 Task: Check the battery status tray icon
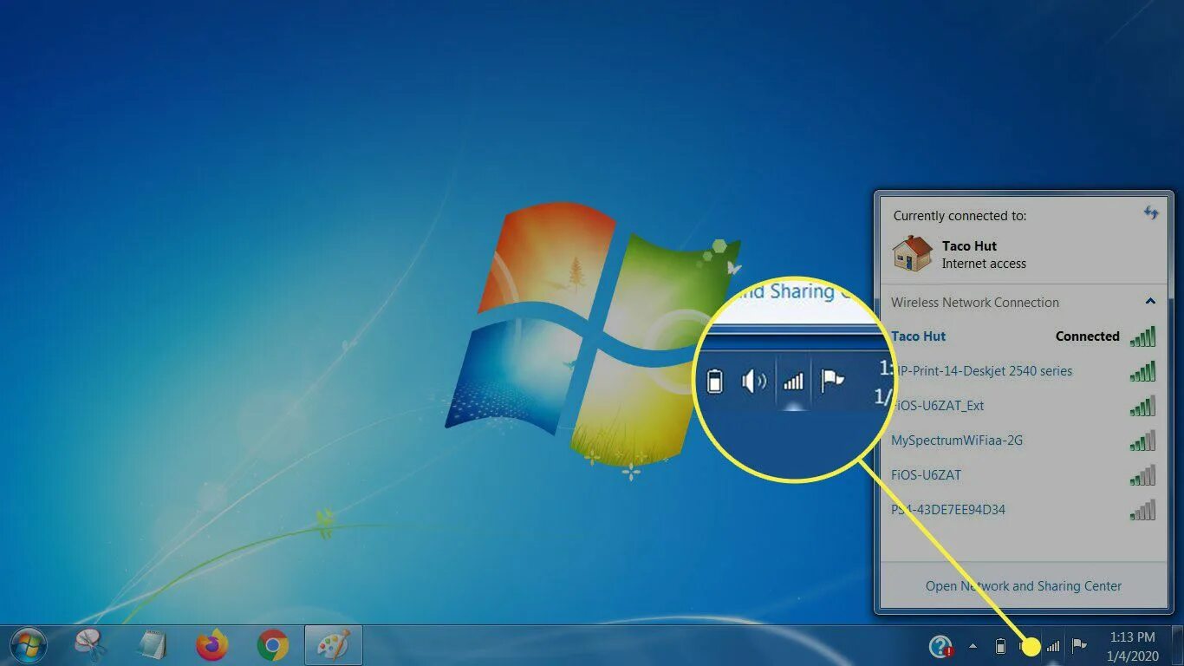[1001, 646]
